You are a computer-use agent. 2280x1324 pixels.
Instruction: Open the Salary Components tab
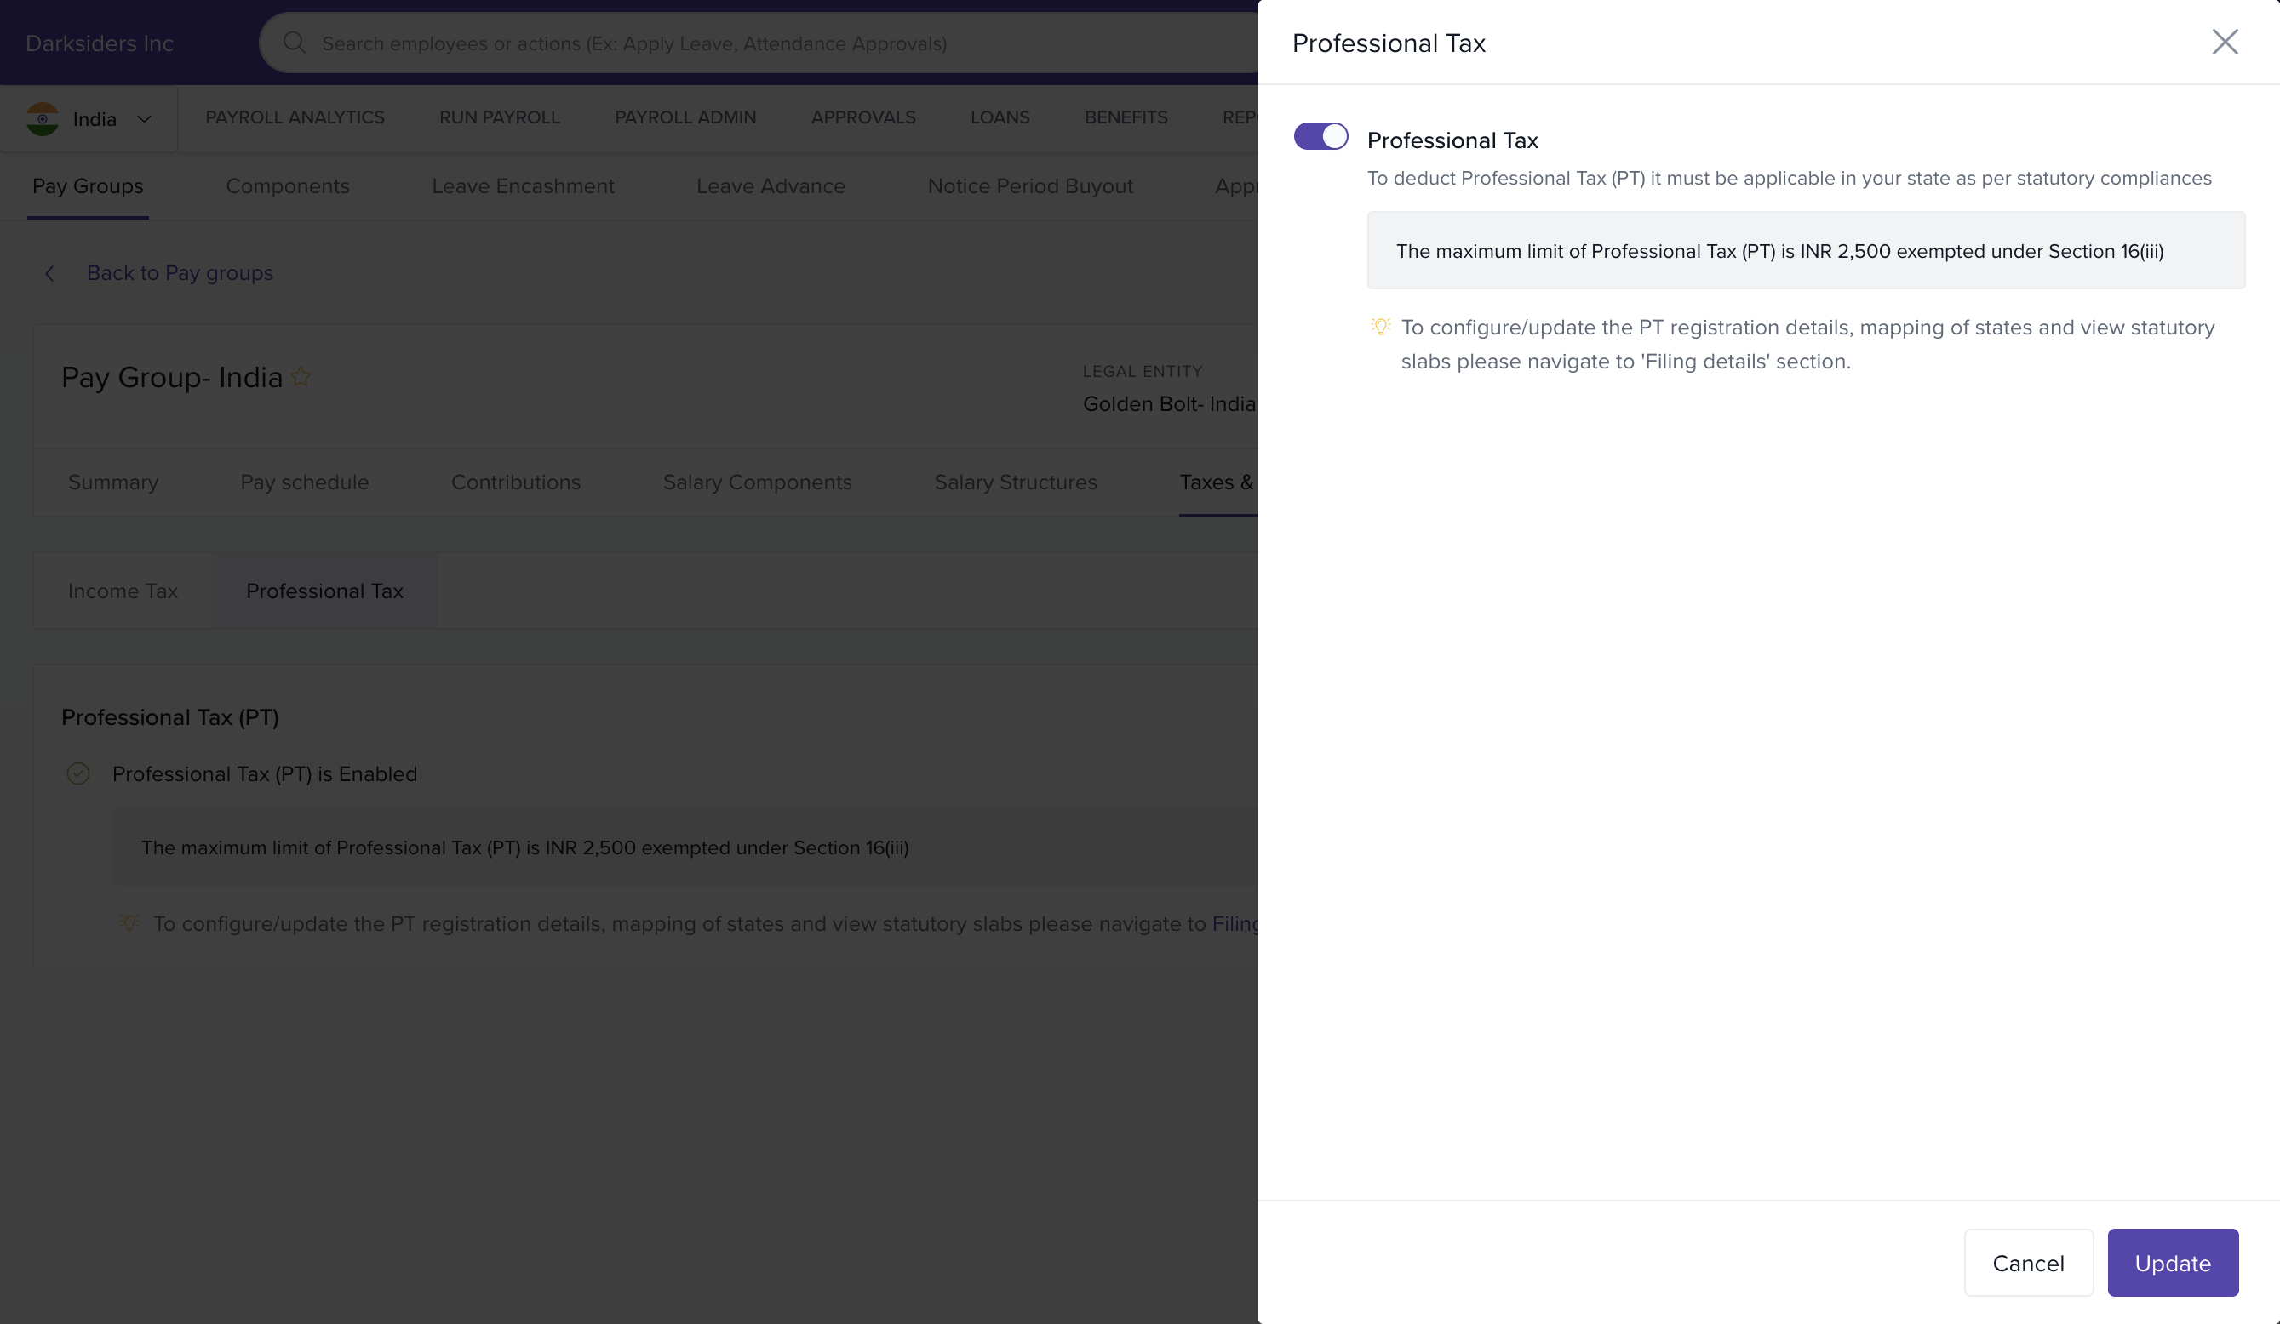pyautogui.click(x=756, y=482)
